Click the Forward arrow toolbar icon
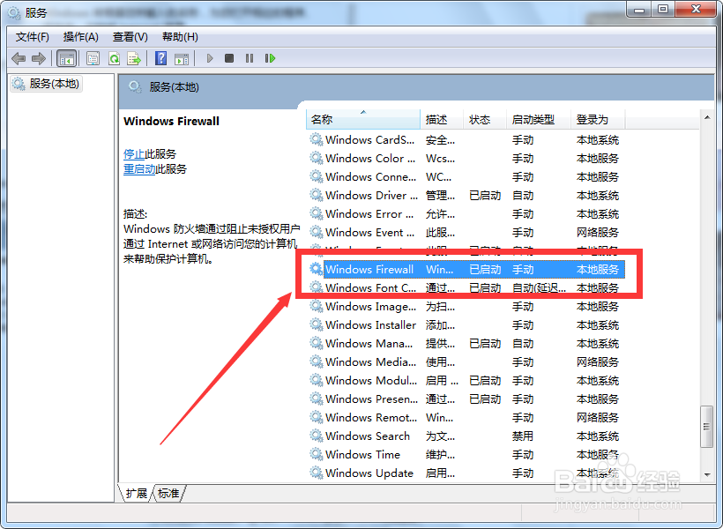 pyautogui.click(x=39, y=58)
